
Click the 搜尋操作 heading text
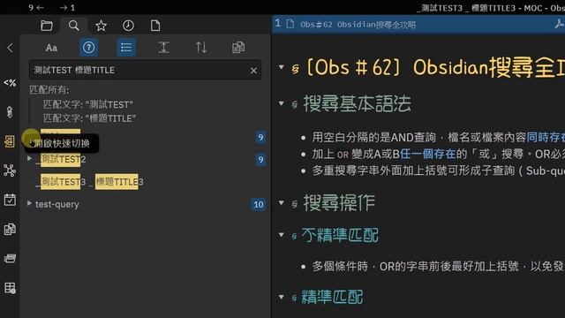click(x=339, y=203)
